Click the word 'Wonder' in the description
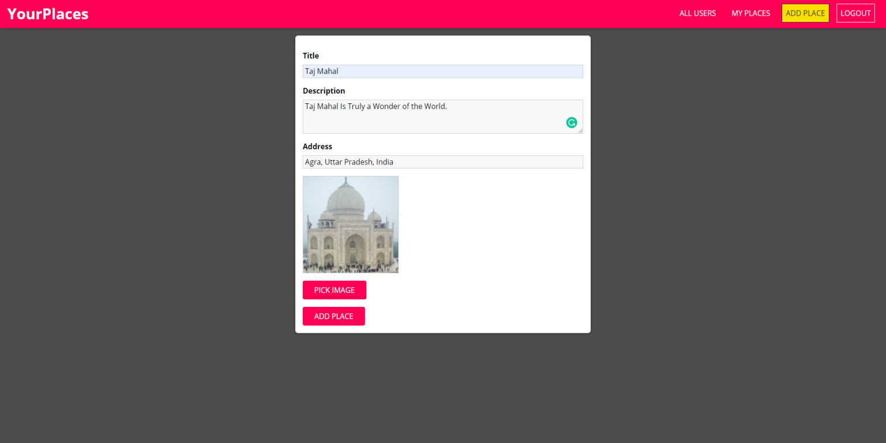This screenshot has width=886, height=443. click(386, 106)
